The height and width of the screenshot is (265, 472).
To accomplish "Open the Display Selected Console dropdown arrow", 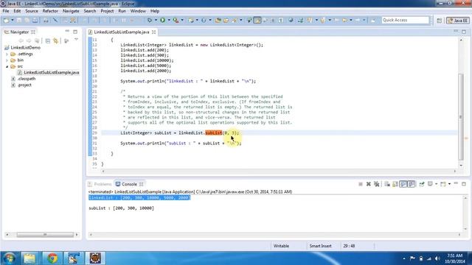I will pos(436,184).
